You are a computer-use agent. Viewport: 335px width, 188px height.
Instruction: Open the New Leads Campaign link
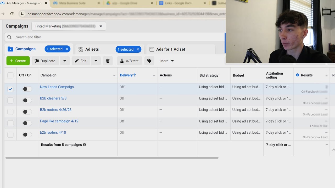click(x=57, y=87)
